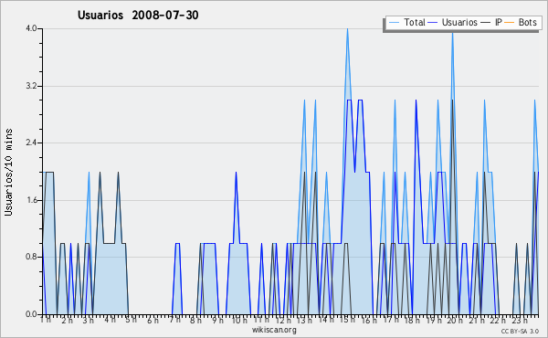Click the 'CC BY-SA 3.0' license text
This screenshot has width=548, height=338.
tap(520, 332)
